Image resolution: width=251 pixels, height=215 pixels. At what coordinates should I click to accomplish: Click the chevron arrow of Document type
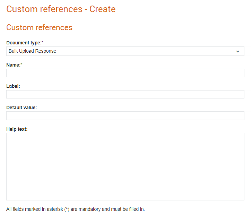[x=237, y=51]
